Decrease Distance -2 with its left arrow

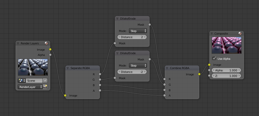pos(119,72)
